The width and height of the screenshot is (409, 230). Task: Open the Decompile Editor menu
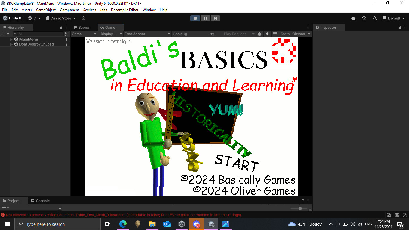click(125, 10)
